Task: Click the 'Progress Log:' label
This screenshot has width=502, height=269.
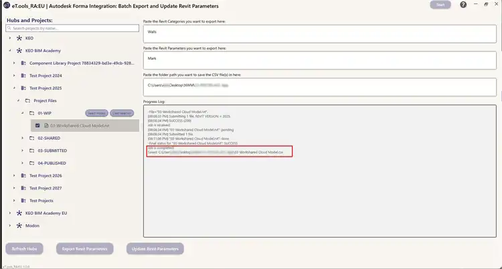Action: (154, 102)
